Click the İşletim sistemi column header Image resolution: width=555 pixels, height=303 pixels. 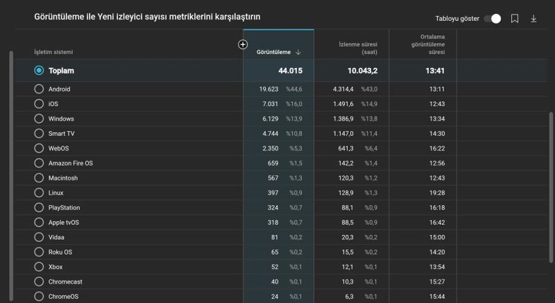(x=53, y=52)
